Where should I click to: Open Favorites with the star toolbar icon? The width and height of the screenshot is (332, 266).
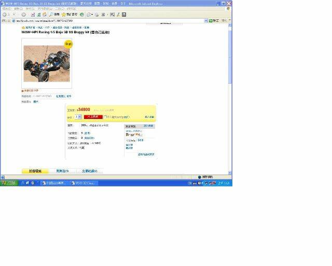click(69, 15)
